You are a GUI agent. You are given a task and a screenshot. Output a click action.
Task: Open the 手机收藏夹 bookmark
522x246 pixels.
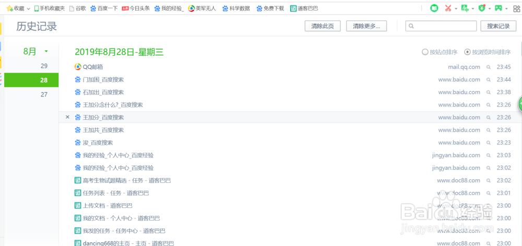point(50,8)
